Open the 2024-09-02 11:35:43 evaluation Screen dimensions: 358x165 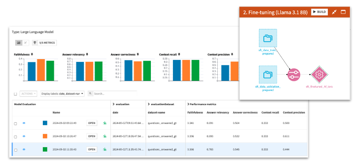coord(92,150)
